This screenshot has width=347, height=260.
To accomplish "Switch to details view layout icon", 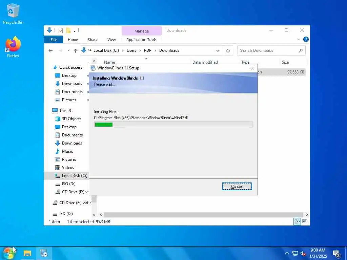I will coord(297,221).
